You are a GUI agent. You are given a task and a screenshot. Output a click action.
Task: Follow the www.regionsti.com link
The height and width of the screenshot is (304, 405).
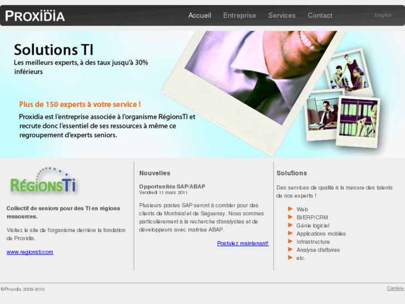30,252
